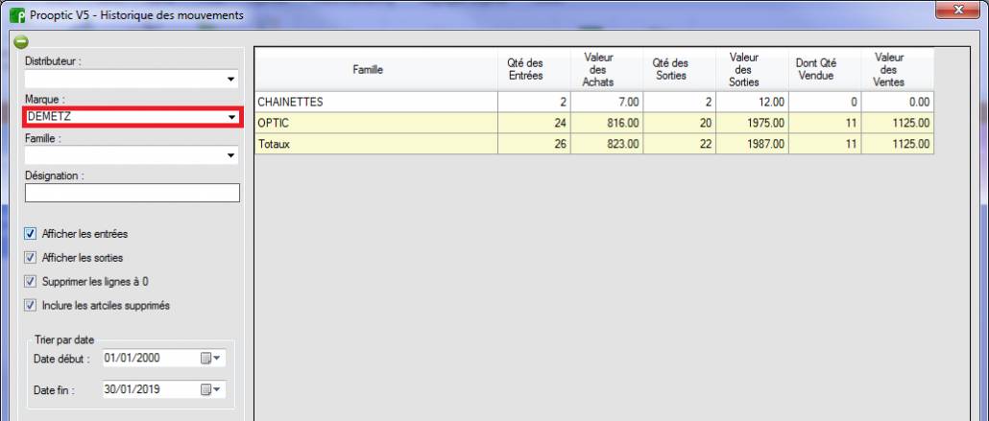This screenshot has height=421, width=989.
Task: Open the Date début calendar picker
Action: click(x=211, y=358)
